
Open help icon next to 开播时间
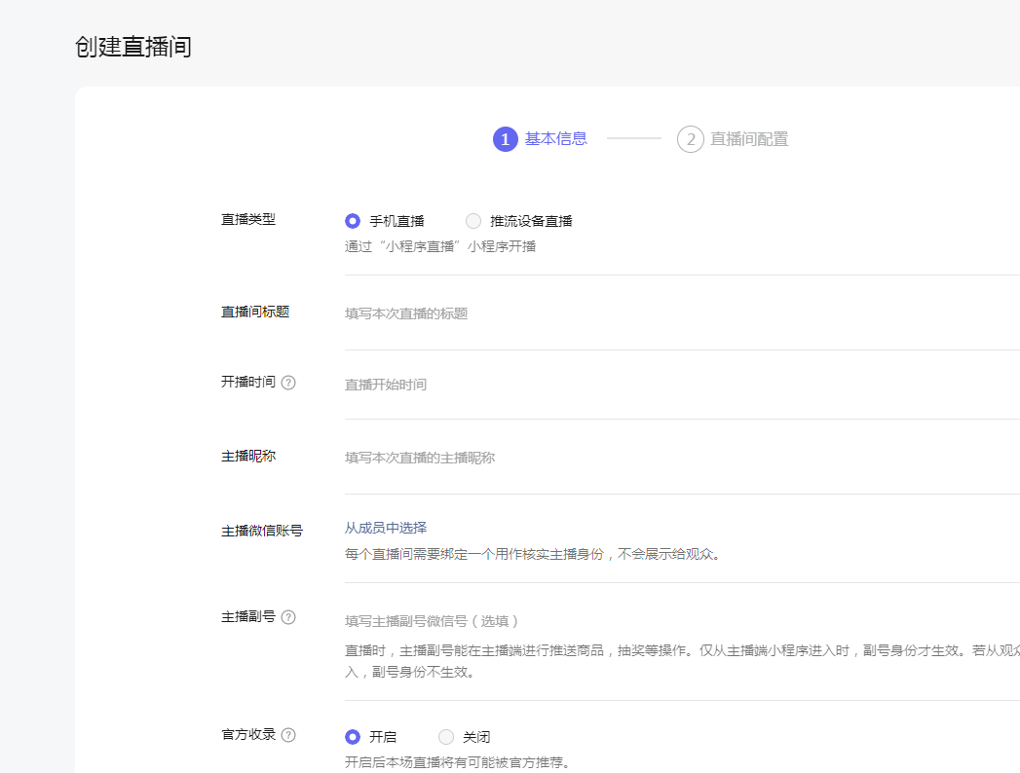(x=288, y=383)
